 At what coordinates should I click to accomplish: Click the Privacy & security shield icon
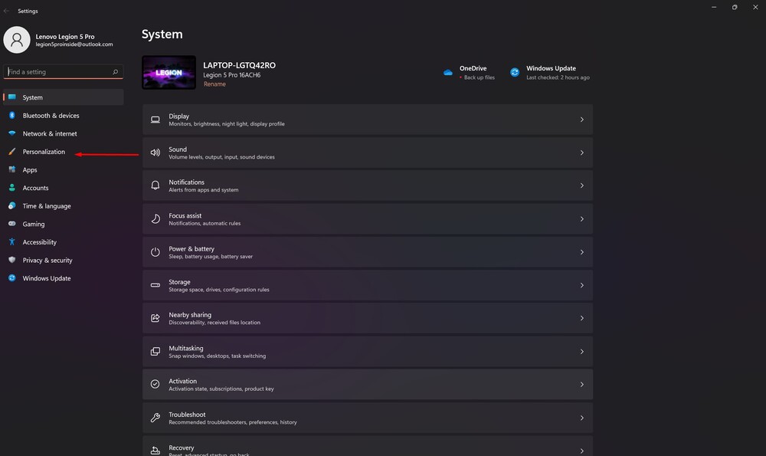pos(12,260)
